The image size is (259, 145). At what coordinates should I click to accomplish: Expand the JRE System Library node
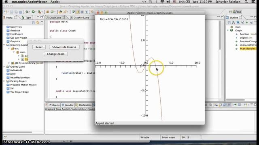point(9,63)
